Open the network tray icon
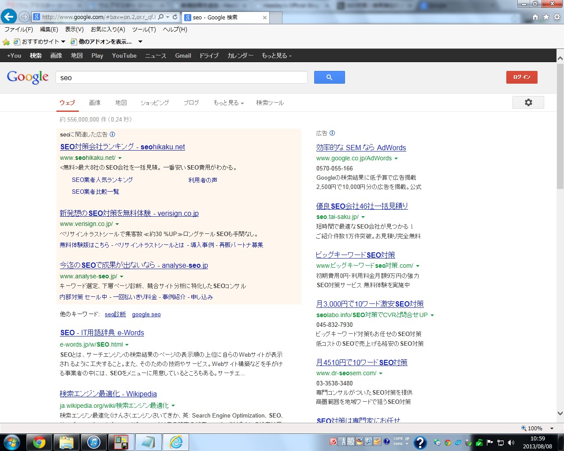Screen dimensions: 564x451 pos(501,443)
